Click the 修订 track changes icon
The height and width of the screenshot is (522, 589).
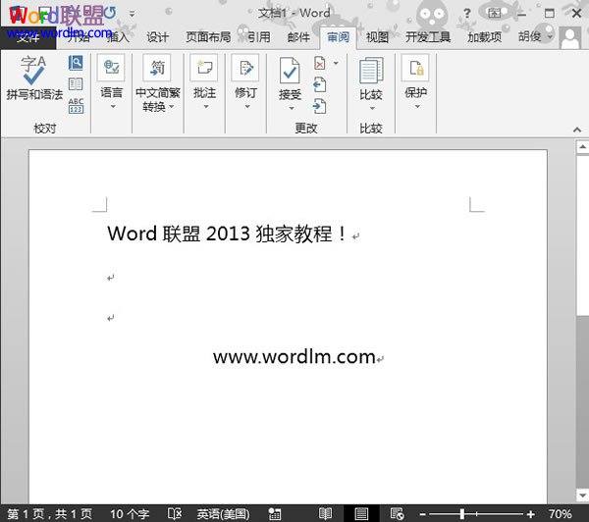pos(245,68)
